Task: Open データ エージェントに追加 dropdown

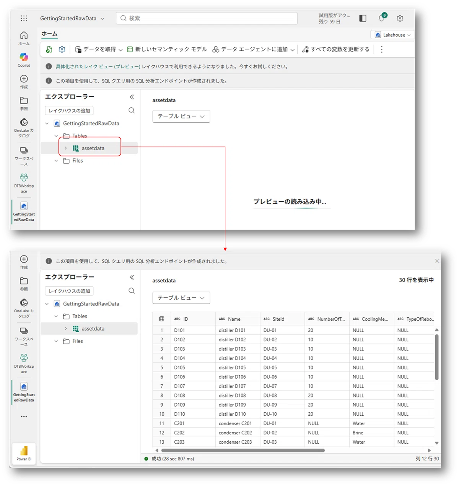Action: pos(253,49)
